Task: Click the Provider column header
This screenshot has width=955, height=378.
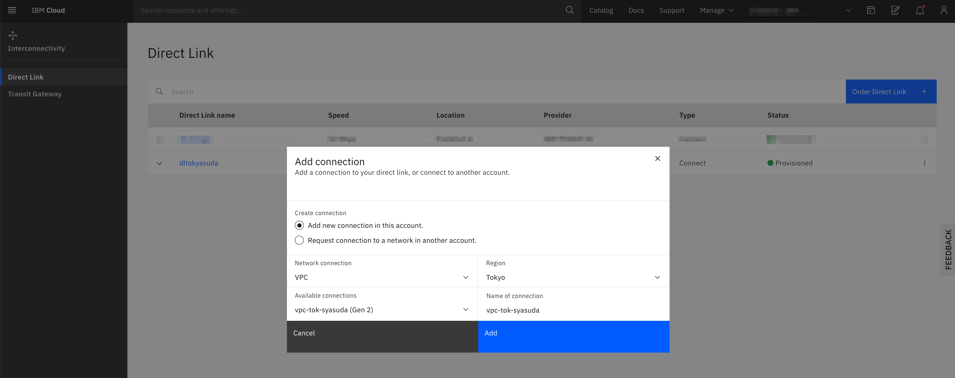Action: pos(557,115)
